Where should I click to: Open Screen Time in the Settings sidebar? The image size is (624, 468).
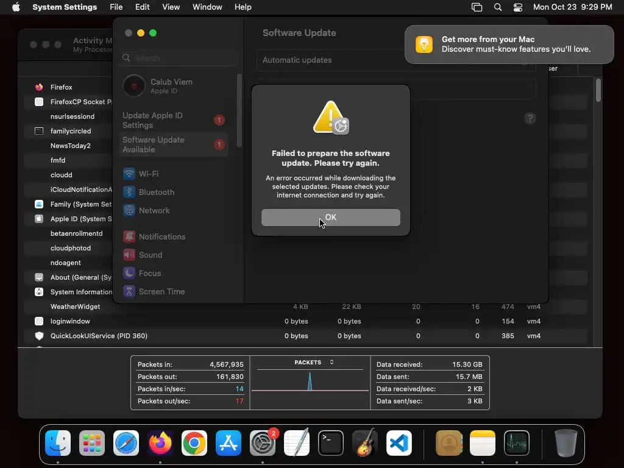point(174,292)
